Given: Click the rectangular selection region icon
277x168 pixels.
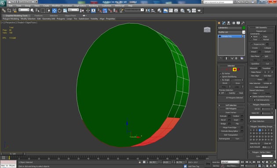Looking at the screenshot, I should click(x=43, y=11).
